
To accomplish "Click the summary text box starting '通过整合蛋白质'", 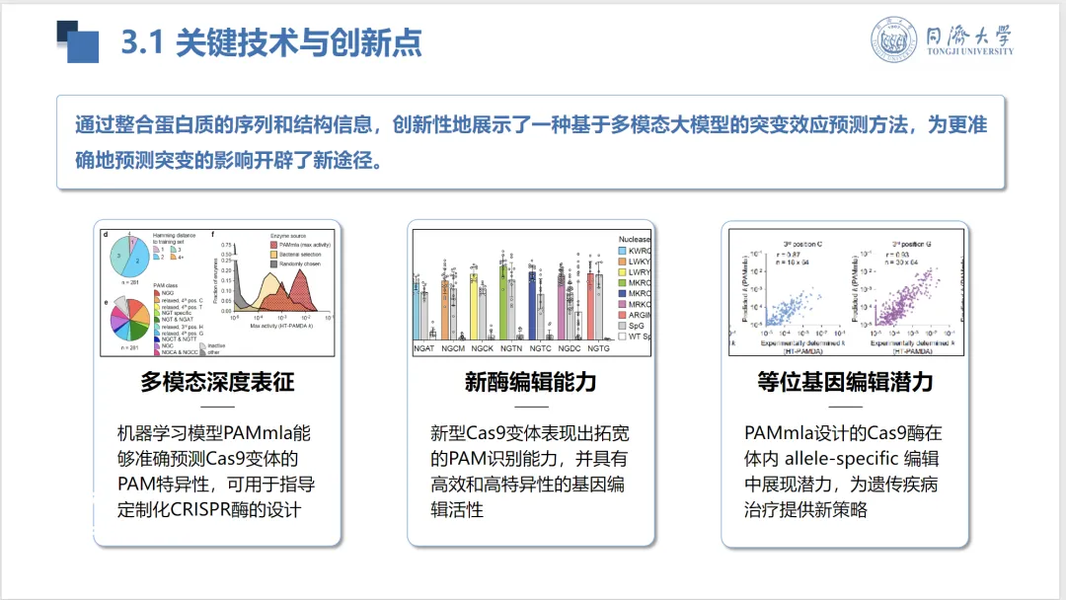I will pyautogui.click(x=530, y=142).
